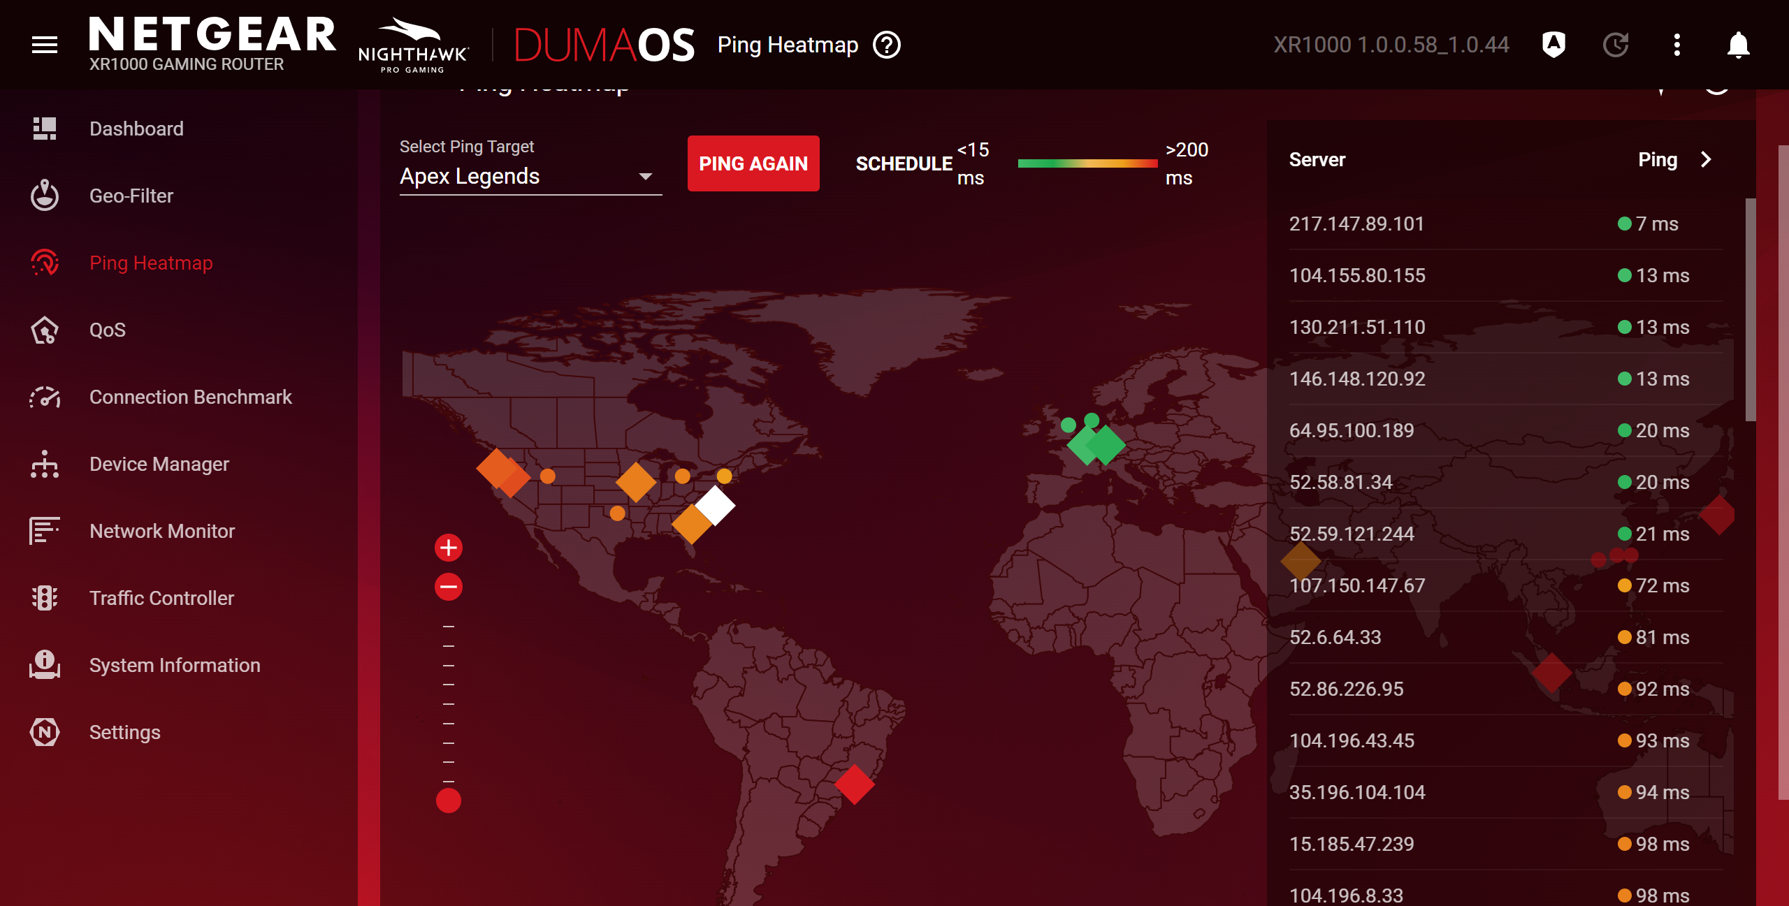The width and height of the screenshot is (1789, 906).
Task: Open Geo-Filter in the sidebar
Action: click(x=131, y=196)
